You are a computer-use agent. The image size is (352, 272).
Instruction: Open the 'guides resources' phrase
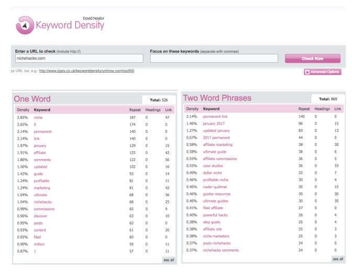[217, 194]
